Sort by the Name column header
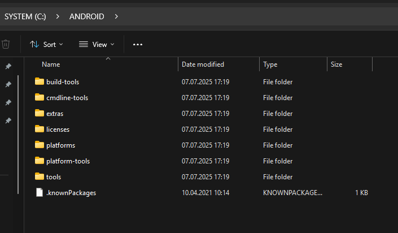The image size is (398, 233). 51,64
